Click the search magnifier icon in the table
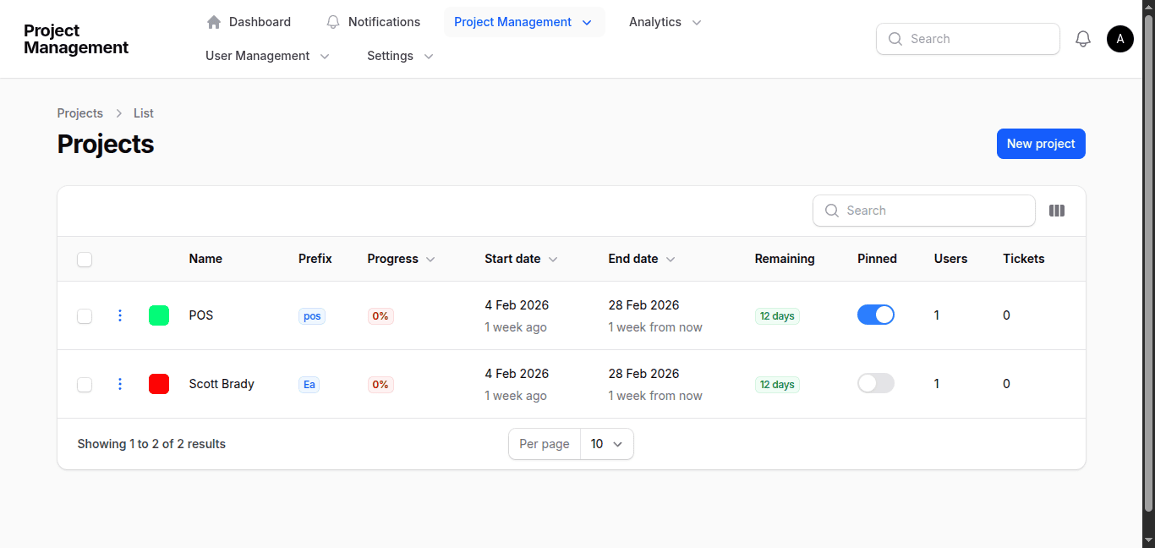 coord(832,210)
